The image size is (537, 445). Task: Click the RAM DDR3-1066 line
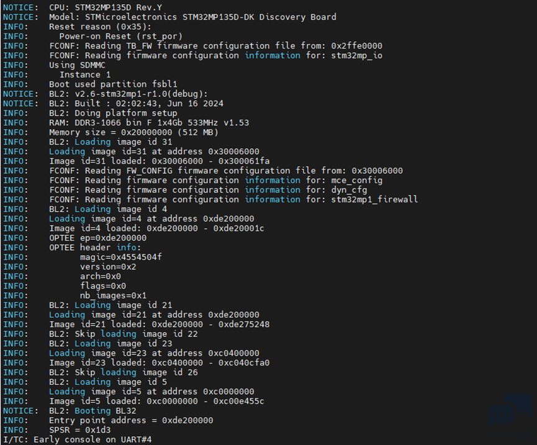(126, 122)
